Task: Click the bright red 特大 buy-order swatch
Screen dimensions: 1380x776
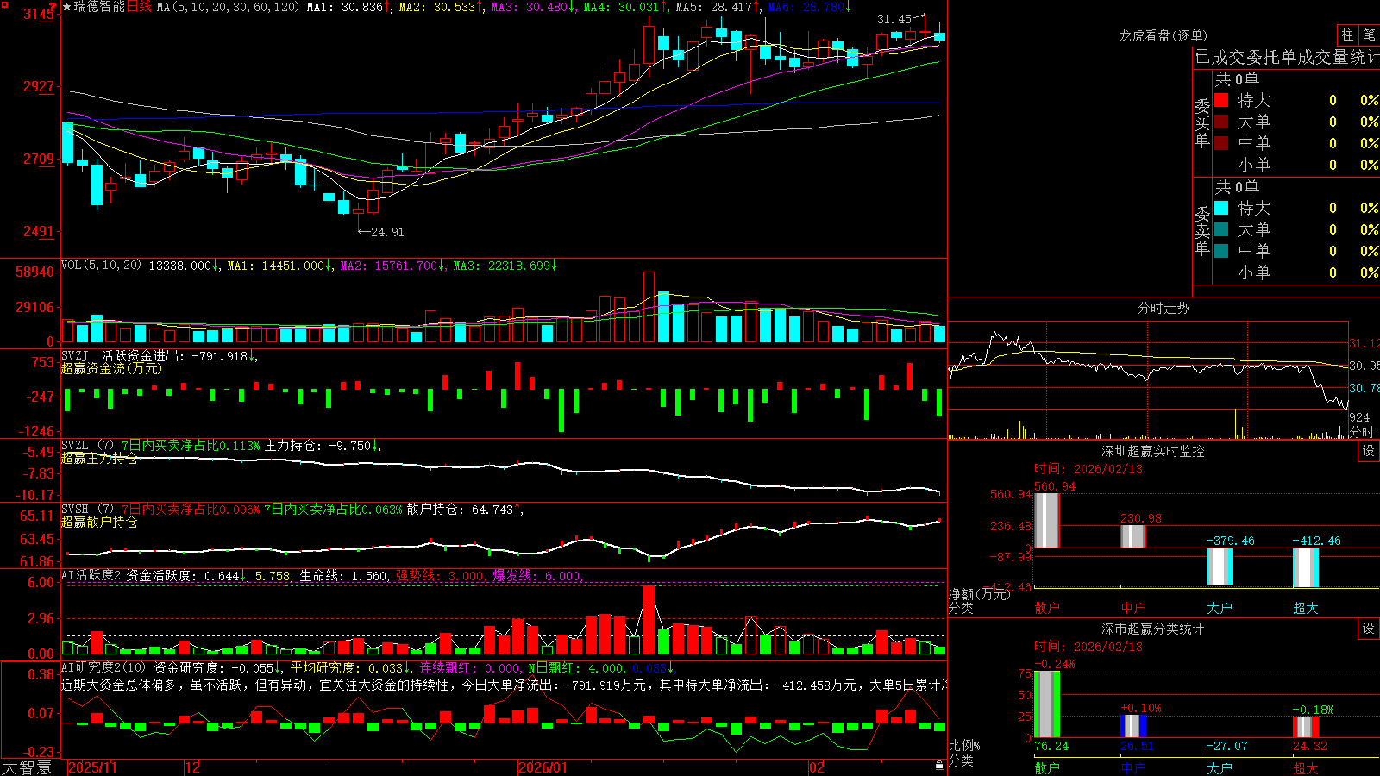Action: 1221,100
